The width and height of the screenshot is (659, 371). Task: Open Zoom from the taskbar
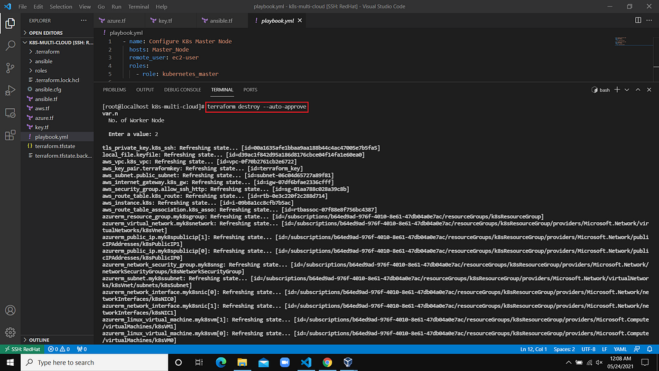(284, 362)
